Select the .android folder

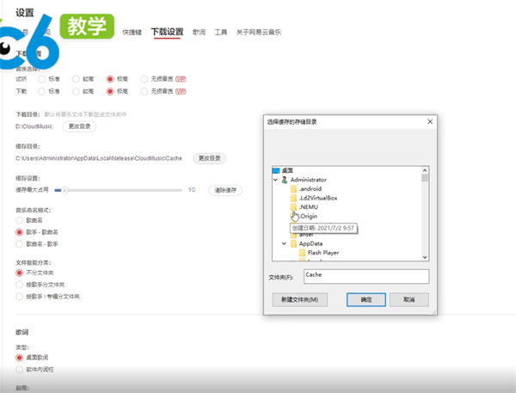pos(310,189)
